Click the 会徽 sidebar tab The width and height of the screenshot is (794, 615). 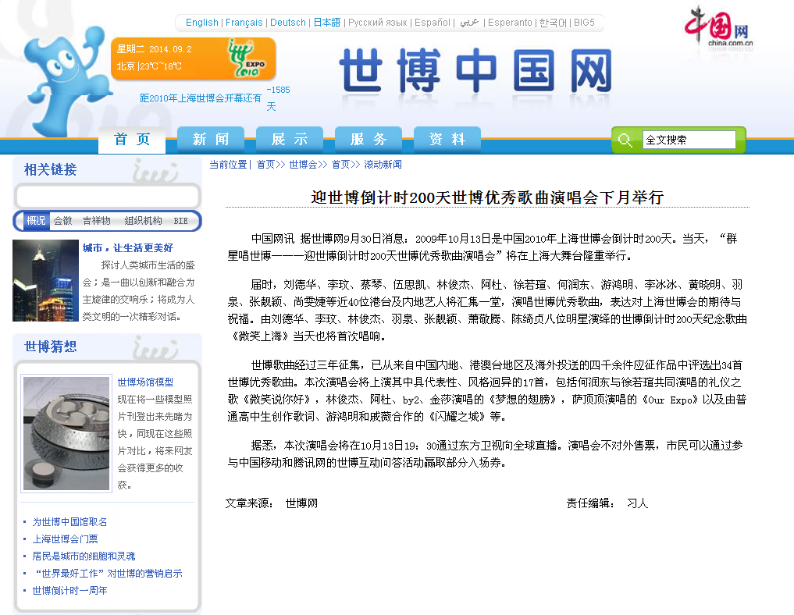coord(62,221)
